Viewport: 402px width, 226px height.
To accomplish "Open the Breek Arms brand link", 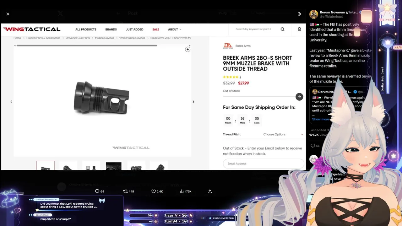I will point(243,46).
